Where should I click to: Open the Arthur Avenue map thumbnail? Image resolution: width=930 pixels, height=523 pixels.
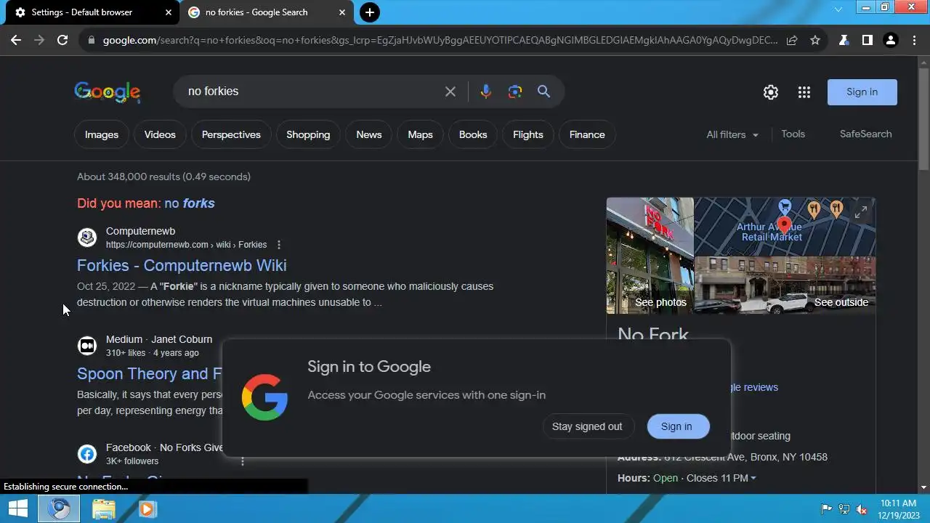pos(785,227)
